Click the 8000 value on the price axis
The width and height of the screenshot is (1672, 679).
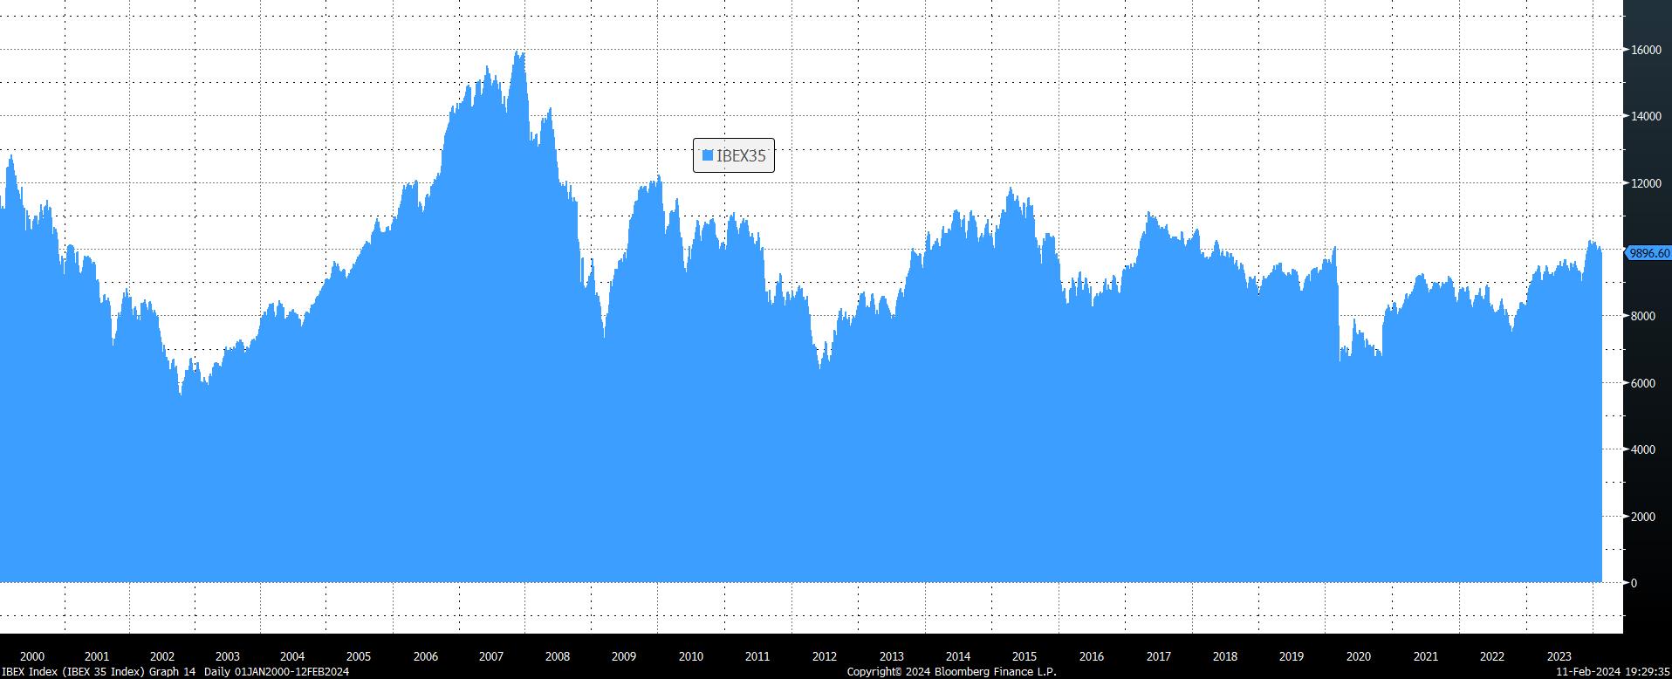pos(1642,317)
